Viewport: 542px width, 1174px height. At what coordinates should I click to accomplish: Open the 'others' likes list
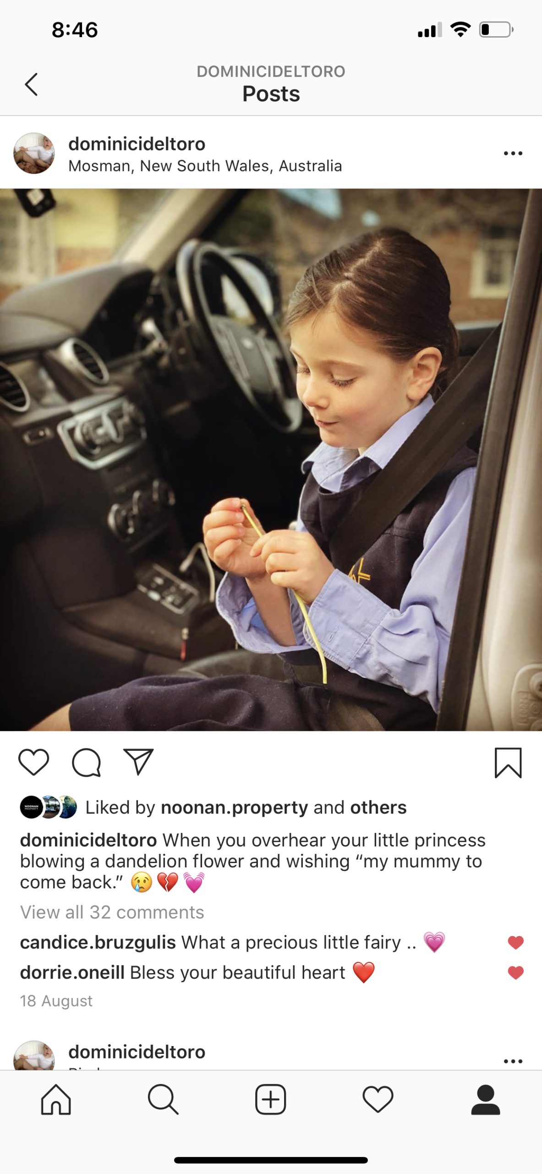(x=378, y=808)
